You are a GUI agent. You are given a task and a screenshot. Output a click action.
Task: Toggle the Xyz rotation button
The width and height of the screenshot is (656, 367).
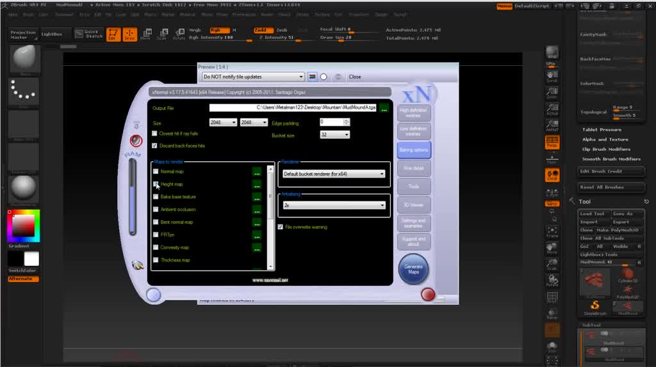552,204
